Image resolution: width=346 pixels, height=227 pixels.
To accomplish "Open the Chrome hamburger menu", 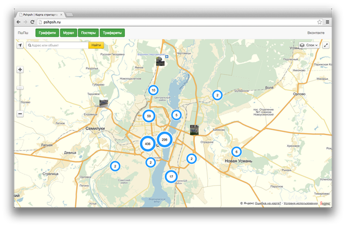I will tap(327, 22).
